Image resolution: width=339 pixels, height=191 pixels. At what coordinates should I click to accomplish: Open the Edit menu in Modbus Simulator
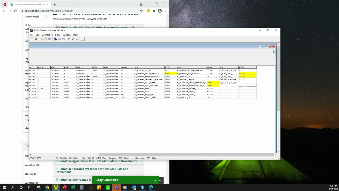[x=38, y=35]
